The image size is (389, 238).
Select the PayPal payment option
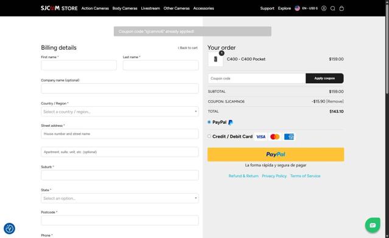(209, 122)
